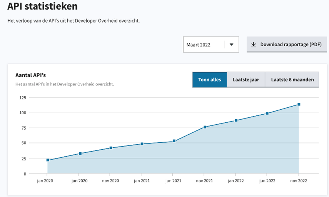This screenshot has height=197, width=329.
Task: Click the download arrow icon
Action: tap(254, 45)
